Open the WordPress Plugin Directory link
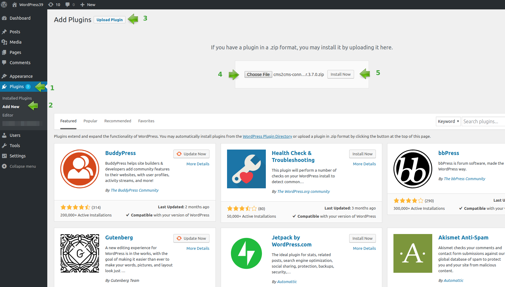The height and width of the screenshot is (287, 505). point(267,137)
